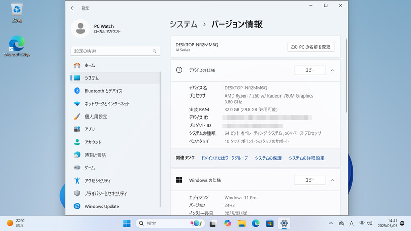This screenshot has width=411, height=231.
Task: Click the PC Watch account avatar
Action: click(81, 28)
